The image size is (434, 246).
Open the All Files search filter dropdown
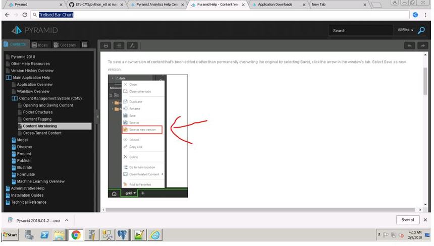click(405, 30)
